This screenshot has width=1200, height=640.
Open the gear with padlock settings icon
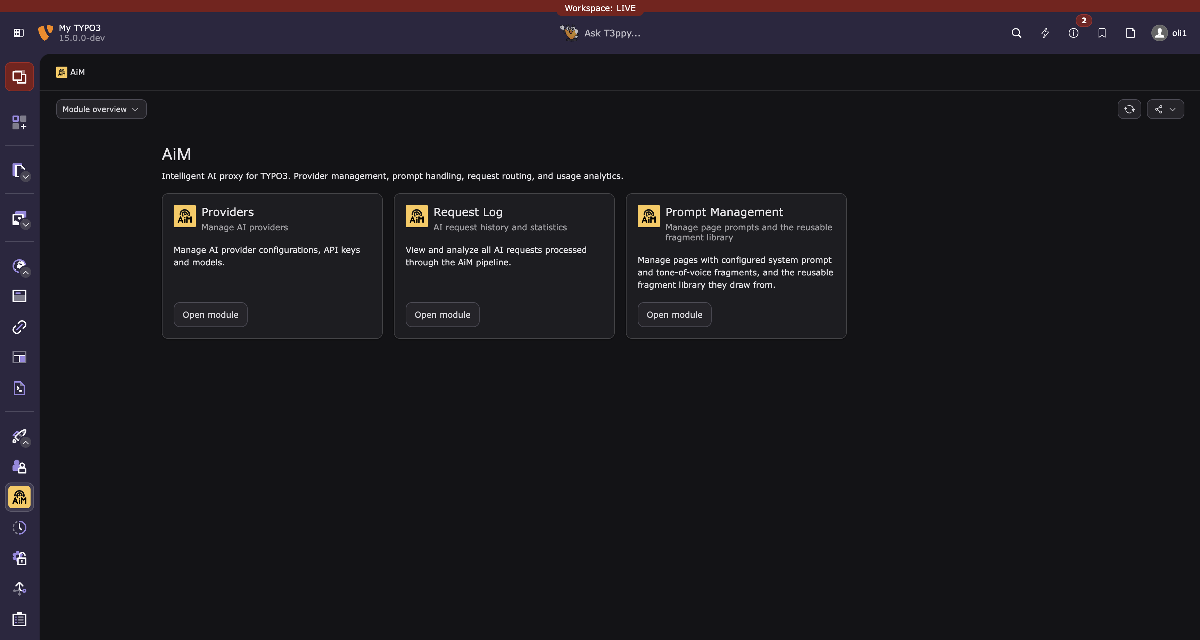point(19,558)
